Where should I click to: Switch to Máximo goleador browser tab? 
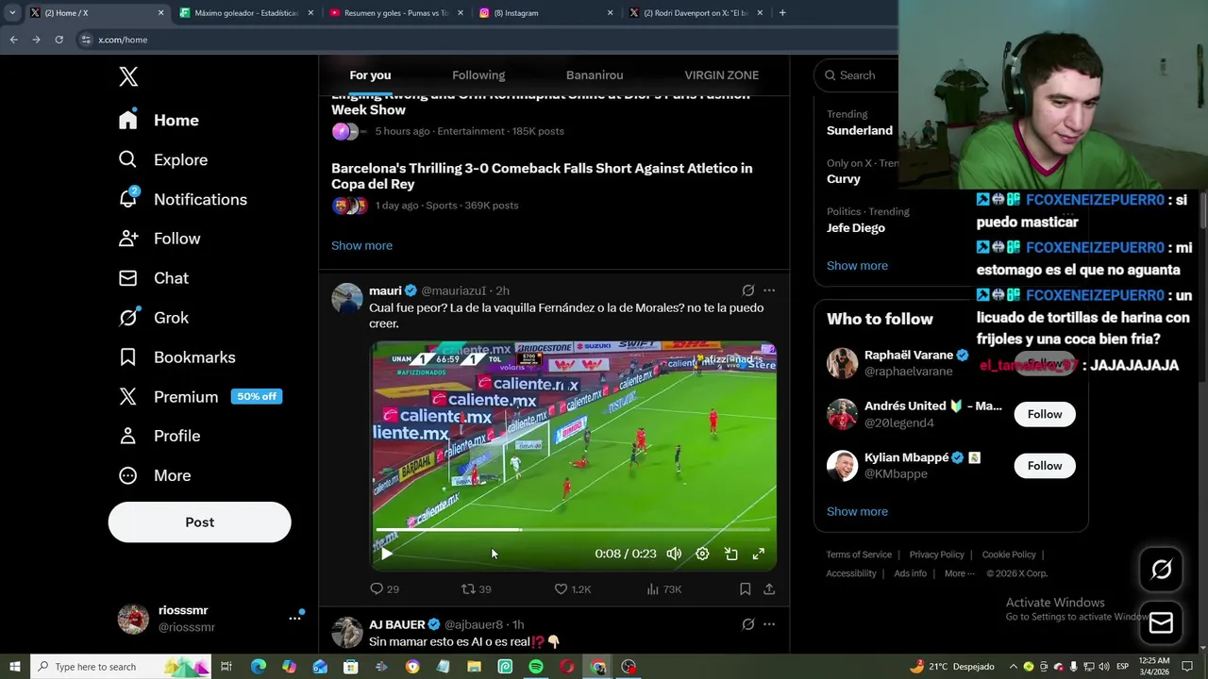246,13
